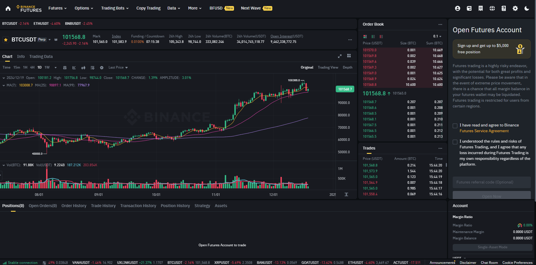Change order book 0.1 price grouping
The height and width of the screenshot is (265, 536).
coord(437,36)
